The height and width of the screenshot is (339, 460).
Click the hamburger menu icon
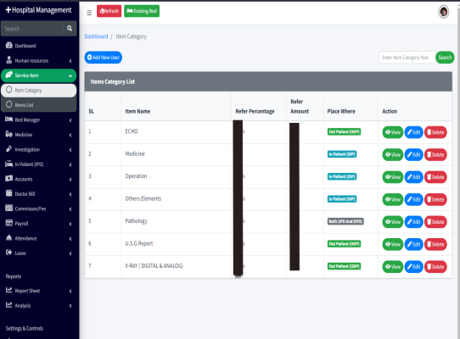point(89,13)
